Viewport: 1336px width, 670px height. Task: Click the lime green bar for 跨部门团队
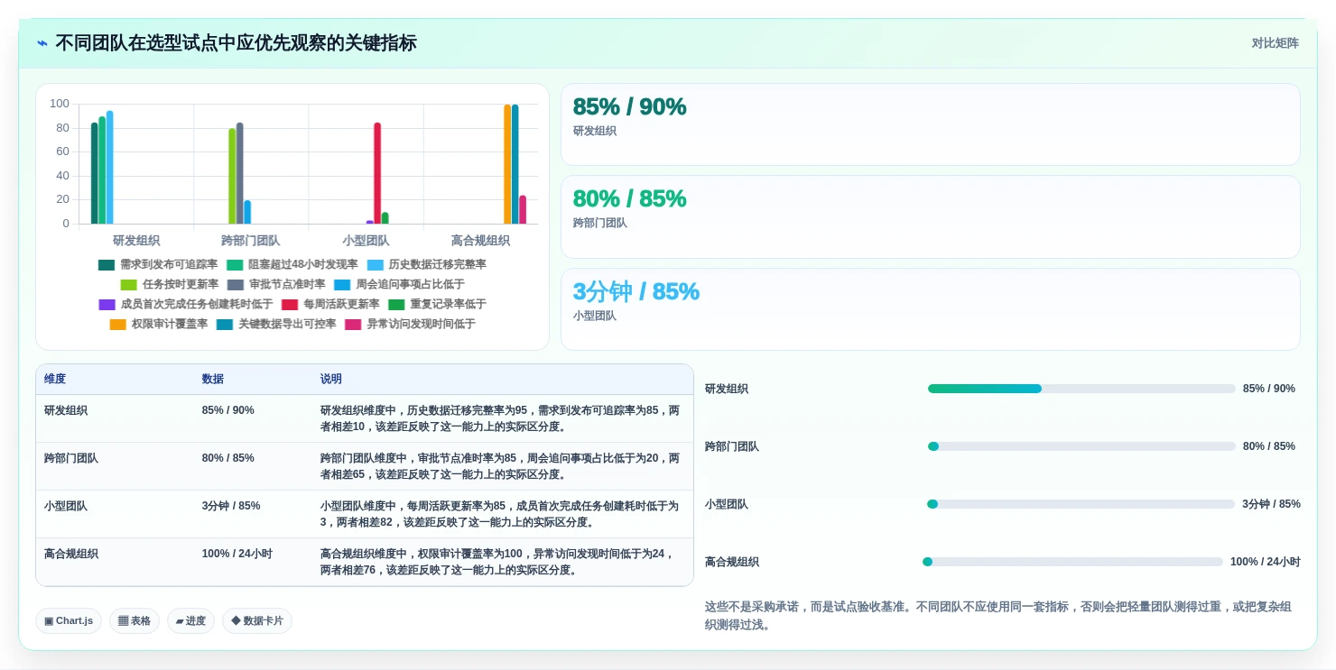[232, 176]
